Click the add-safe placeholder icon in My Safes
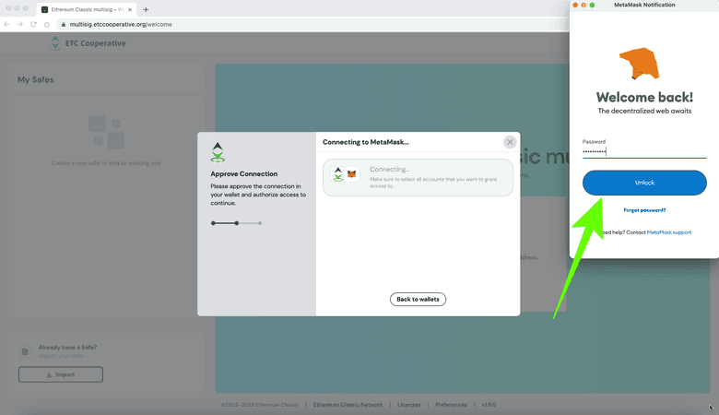719x415 pixels. click(105, 132)
